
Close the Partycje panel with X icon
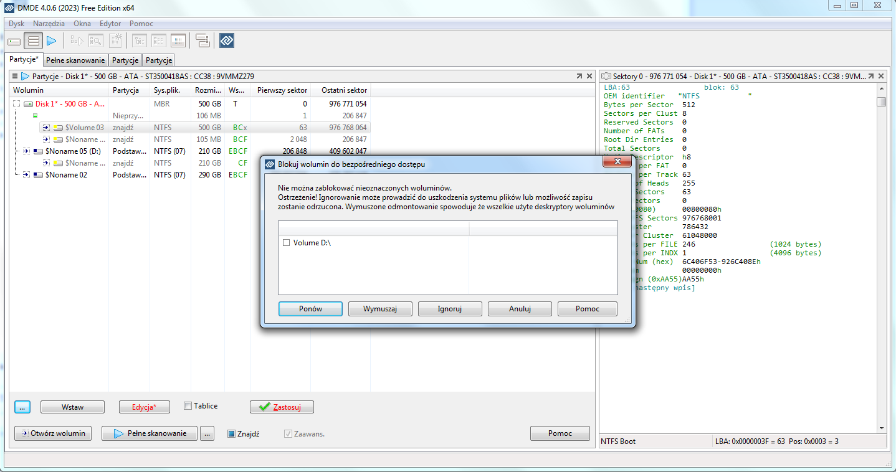point(589,76)
